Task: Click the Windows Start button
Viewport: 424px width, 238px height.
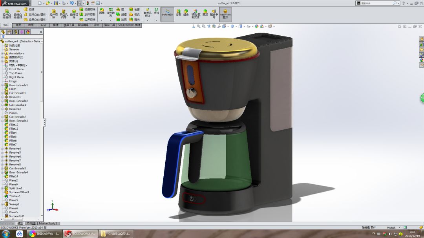Action: coord(5,234)
